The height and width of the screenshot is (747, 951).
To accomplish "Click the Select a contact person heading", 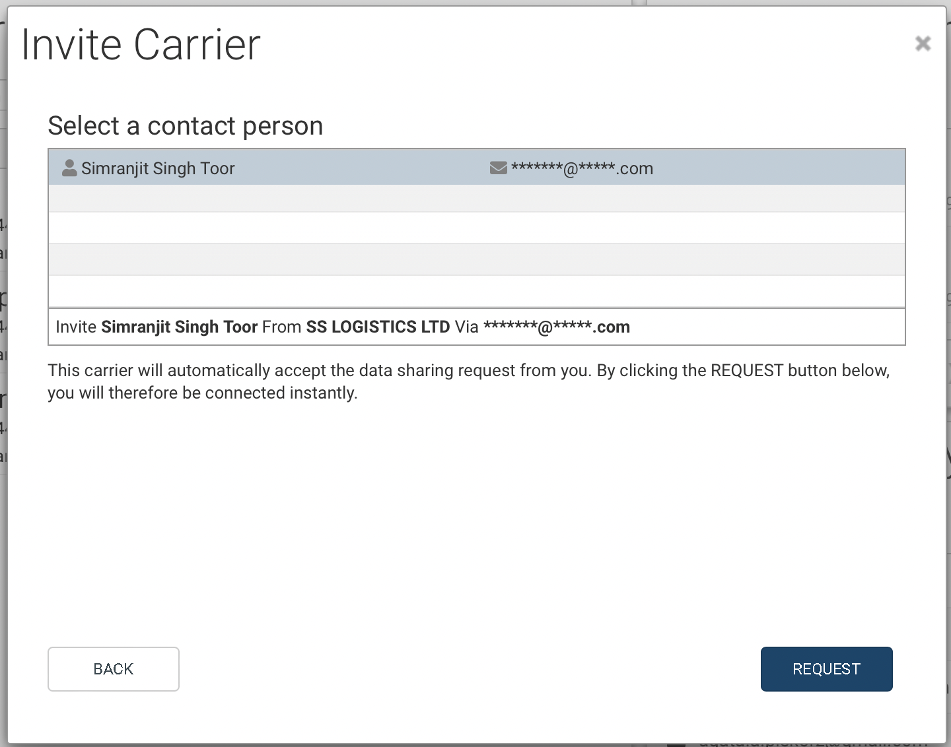I will pos(186,125).
